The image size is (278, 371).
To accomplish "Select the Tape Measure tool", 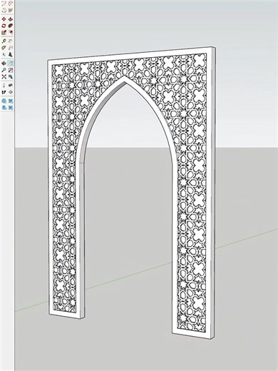I will [x=4, y=41].
